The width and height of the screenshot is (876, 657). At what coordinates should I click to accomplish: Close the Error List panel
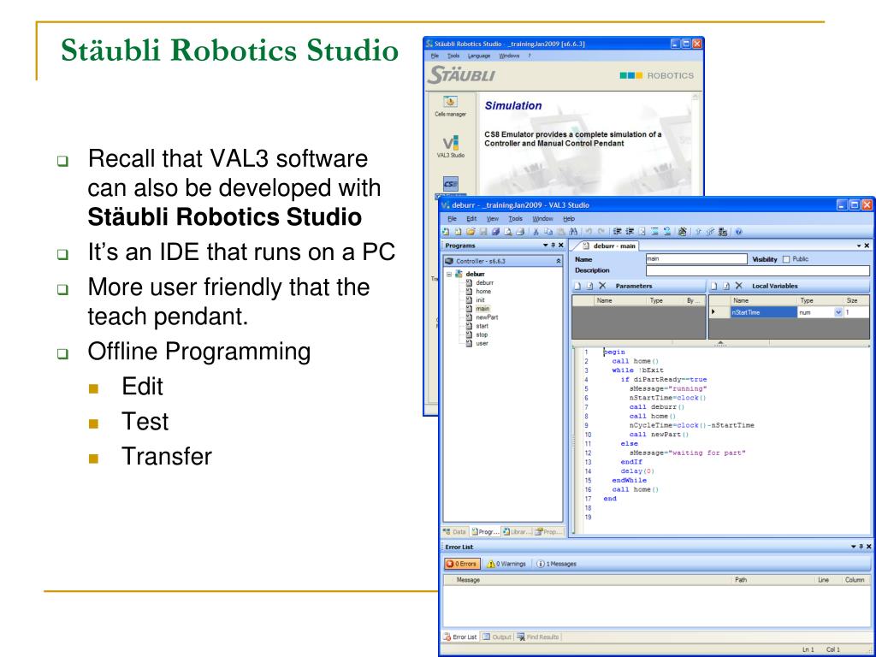tap(868, 547)
